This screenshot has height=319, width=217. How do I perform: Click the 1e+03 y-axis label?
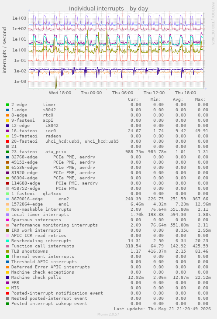click(19, 18)
